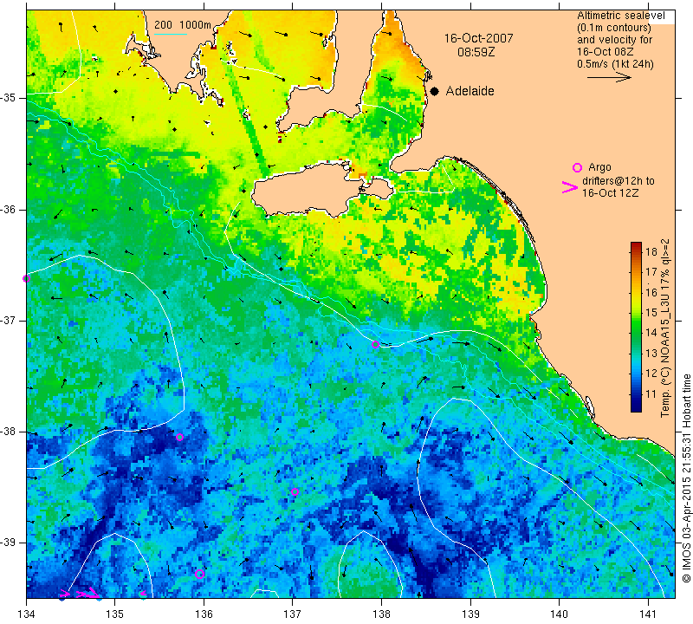Image resolution: width=693 pixels, height=624 pixels.
Task: Click the '200 1000m' depth contour legend text
Action: click(183, 25)
